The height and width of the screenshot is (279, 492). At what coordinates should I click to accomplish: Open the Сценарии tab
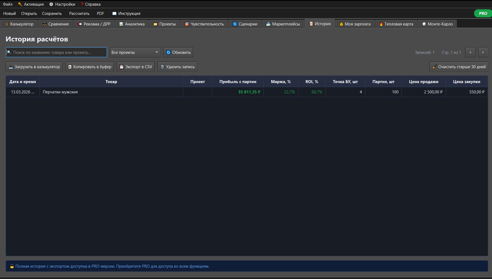(x=245, y=24)
